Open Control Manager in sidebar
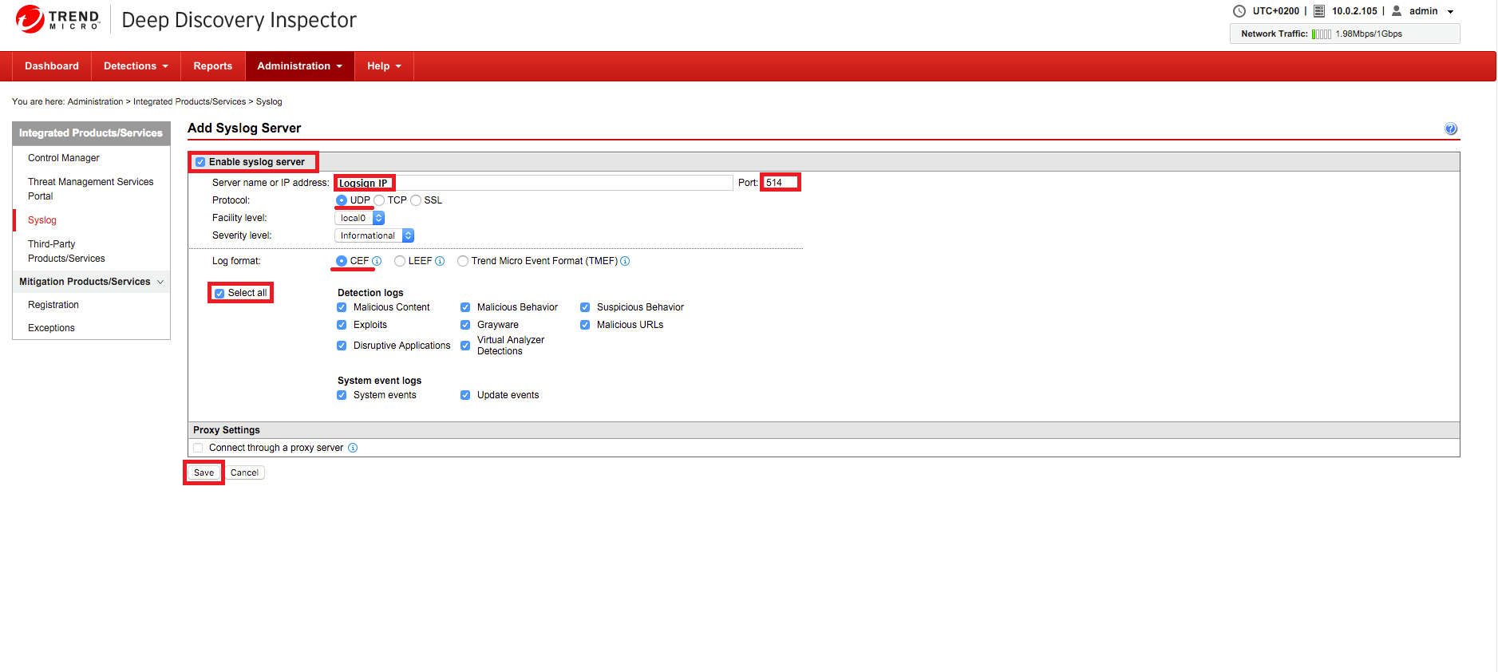The height and width of the screenshot is (672, 1498). coord(64,158)
